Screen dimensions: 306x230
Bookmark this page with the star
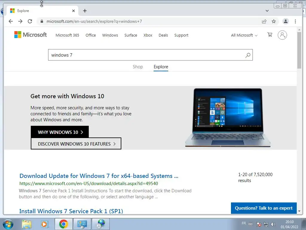[274, 21]
